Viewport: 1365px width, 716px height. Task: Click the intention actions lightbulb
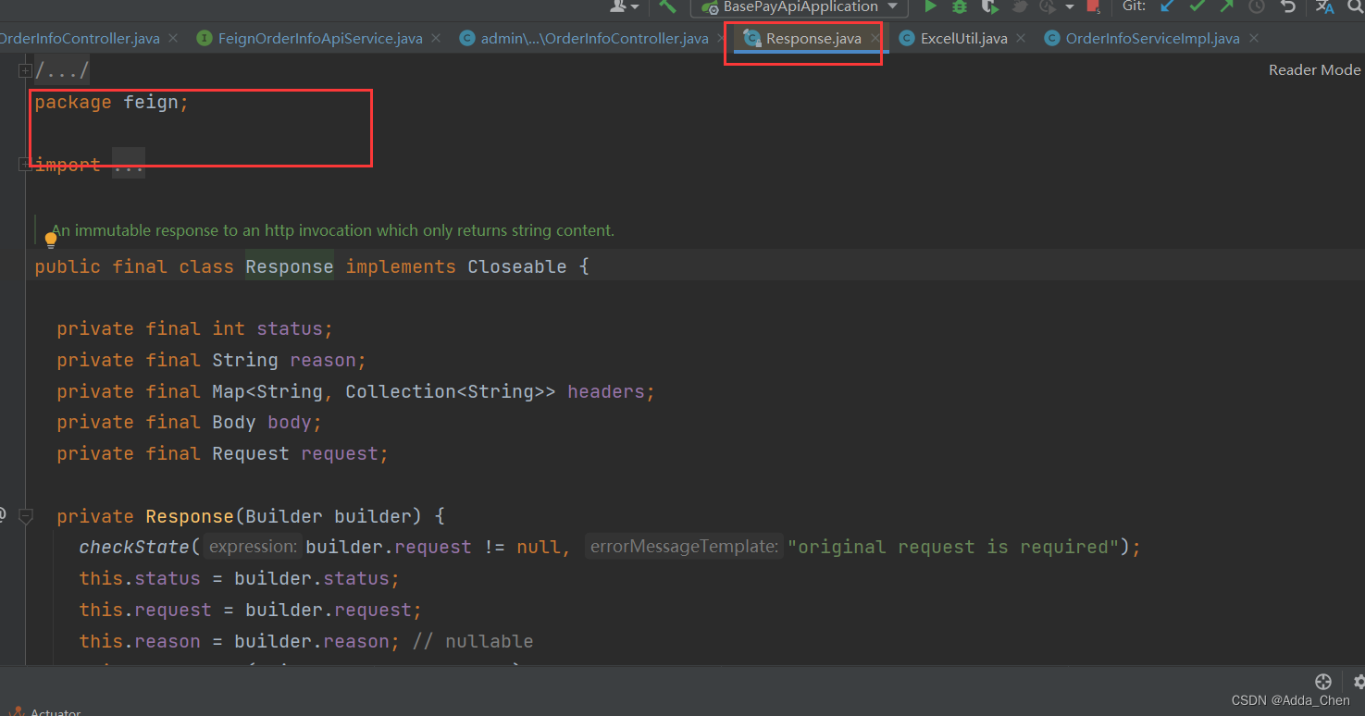[51, 239]
